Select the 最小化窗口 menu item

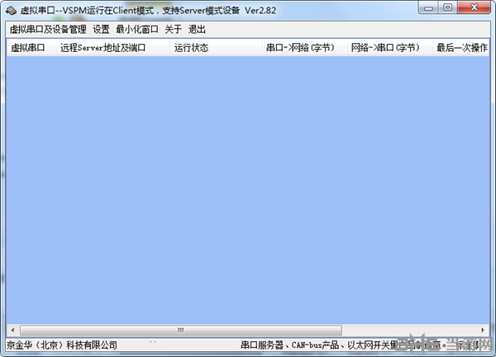pyautogui.click(x=137, y=30)
